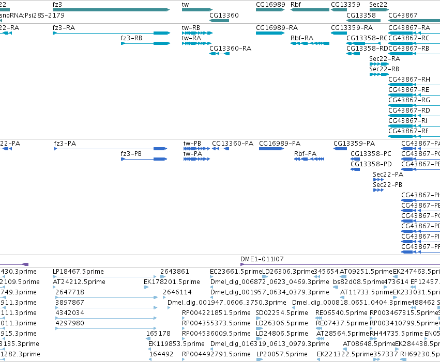440x362 pixels.
Task: Click the Sec22-PB protein feature
Action: [x=378, y=190]
